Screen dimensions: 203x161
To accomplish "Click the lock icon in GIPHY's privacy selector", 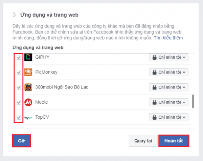I will coord(155,57).
